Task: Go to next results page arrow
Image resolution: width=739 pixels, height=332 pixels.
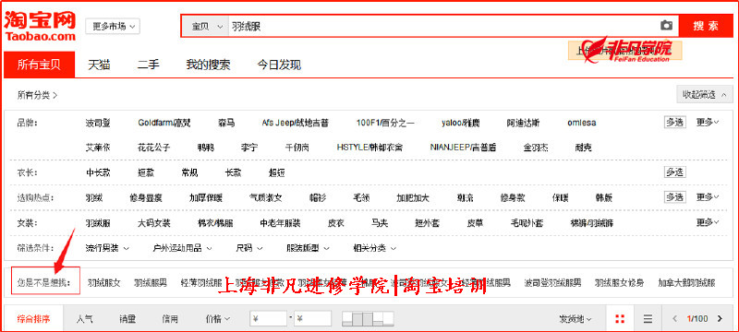Action: pyautogui.click(x=720, y=319)
